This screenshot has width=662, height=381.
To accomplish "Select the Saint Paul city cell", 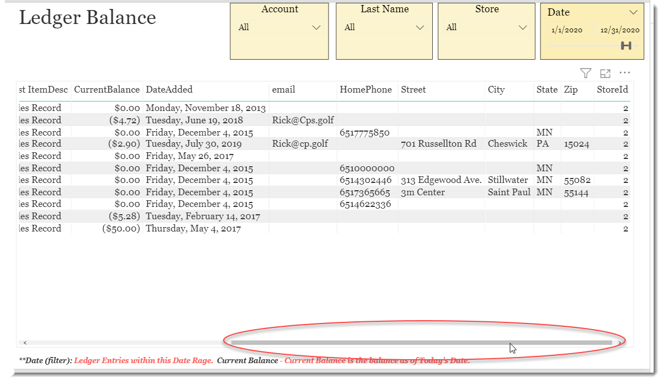I will (x=509, y=192).
